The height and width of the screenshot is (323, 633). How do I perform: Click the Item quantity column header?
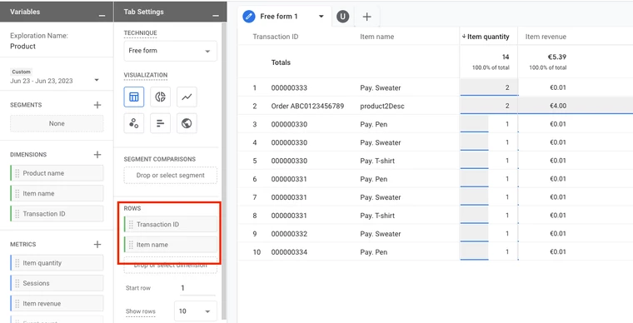pos(486,37)
